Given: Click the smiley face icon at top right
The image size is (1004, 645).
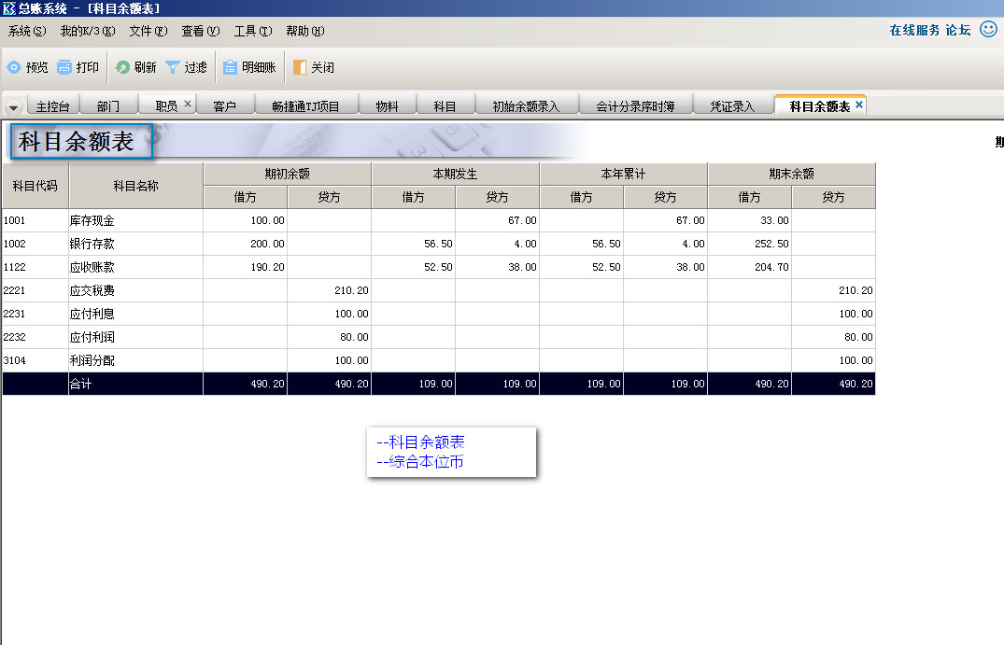Looking at the screenshot, I should click(988, 29).
